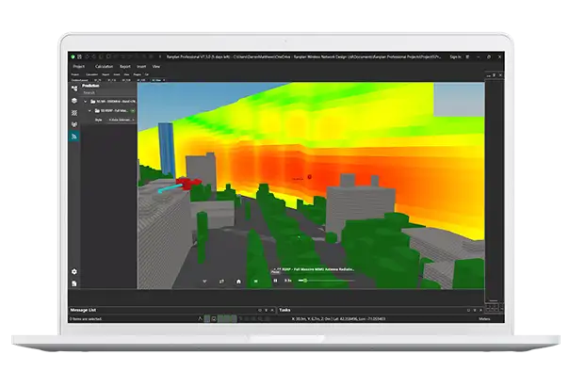The height and width of the screenshot is (371, 569).
Task: Toggle the highlighted square status bar icon
Action: (207, 319)
